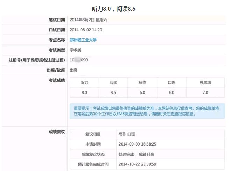Screen dimensions: 229x171
Task: Click the 写作 column header
Action: [143, 83]
